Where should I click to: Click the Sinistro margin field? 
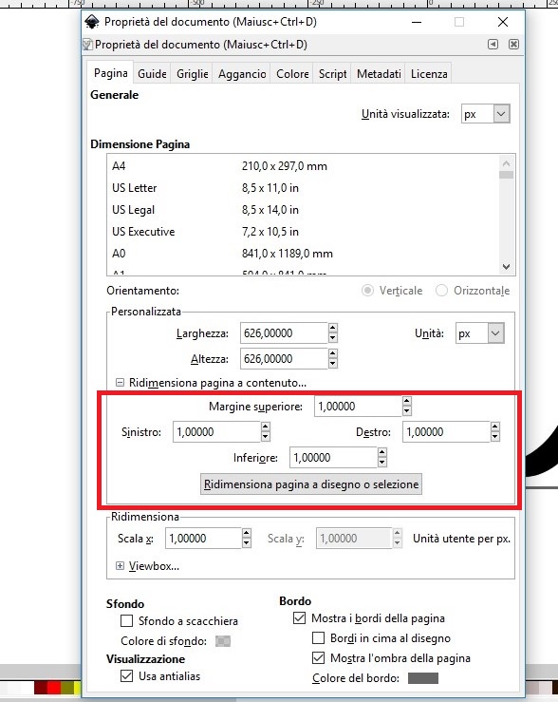point(216,432)
